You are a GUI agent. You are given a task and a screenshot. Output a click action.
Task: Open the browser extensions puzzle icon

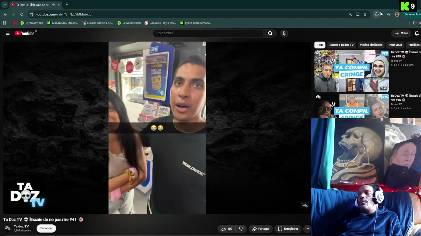(377, 14)
